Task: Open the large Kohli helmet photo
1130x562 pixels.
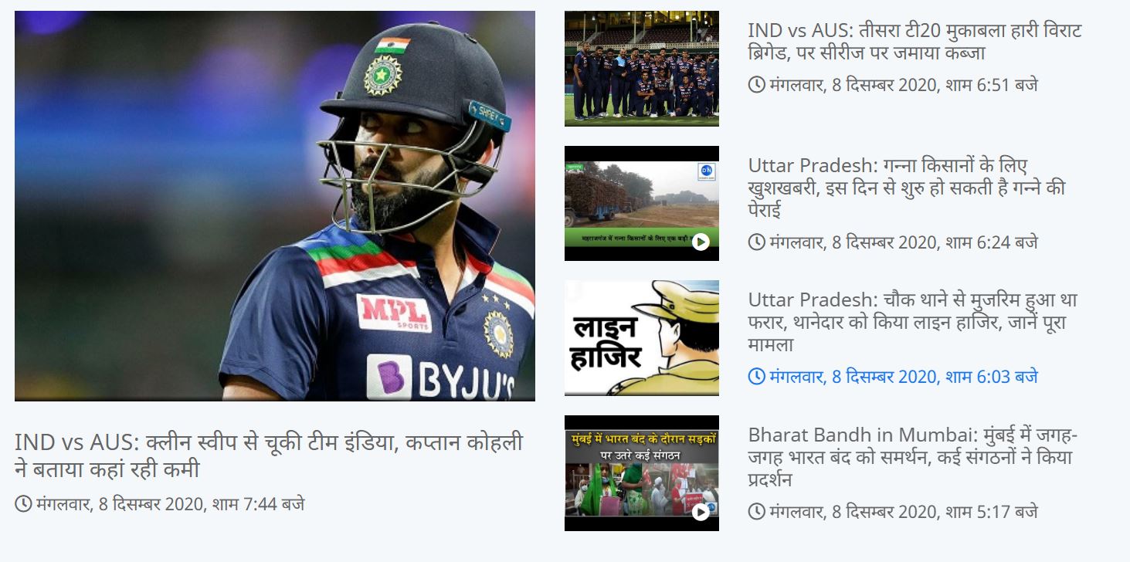Action: 275,206
